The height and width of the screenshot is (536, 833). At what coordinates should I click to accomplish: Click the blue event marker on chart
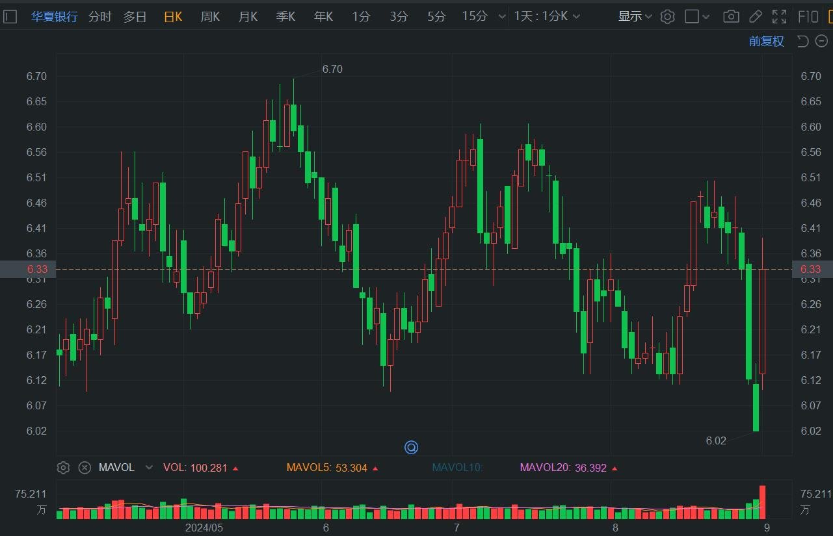(411, 447)
